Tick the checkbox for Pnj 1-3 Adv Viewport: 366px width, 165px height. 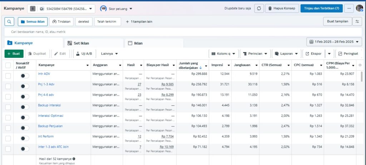(8, 86)
